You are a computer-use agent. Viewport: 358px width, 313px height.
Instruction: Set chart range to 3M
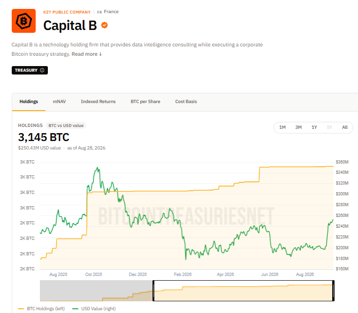(x=298, y=127)
